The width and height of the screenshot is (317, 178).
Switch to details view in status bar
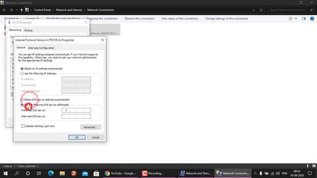coord(308,166)
